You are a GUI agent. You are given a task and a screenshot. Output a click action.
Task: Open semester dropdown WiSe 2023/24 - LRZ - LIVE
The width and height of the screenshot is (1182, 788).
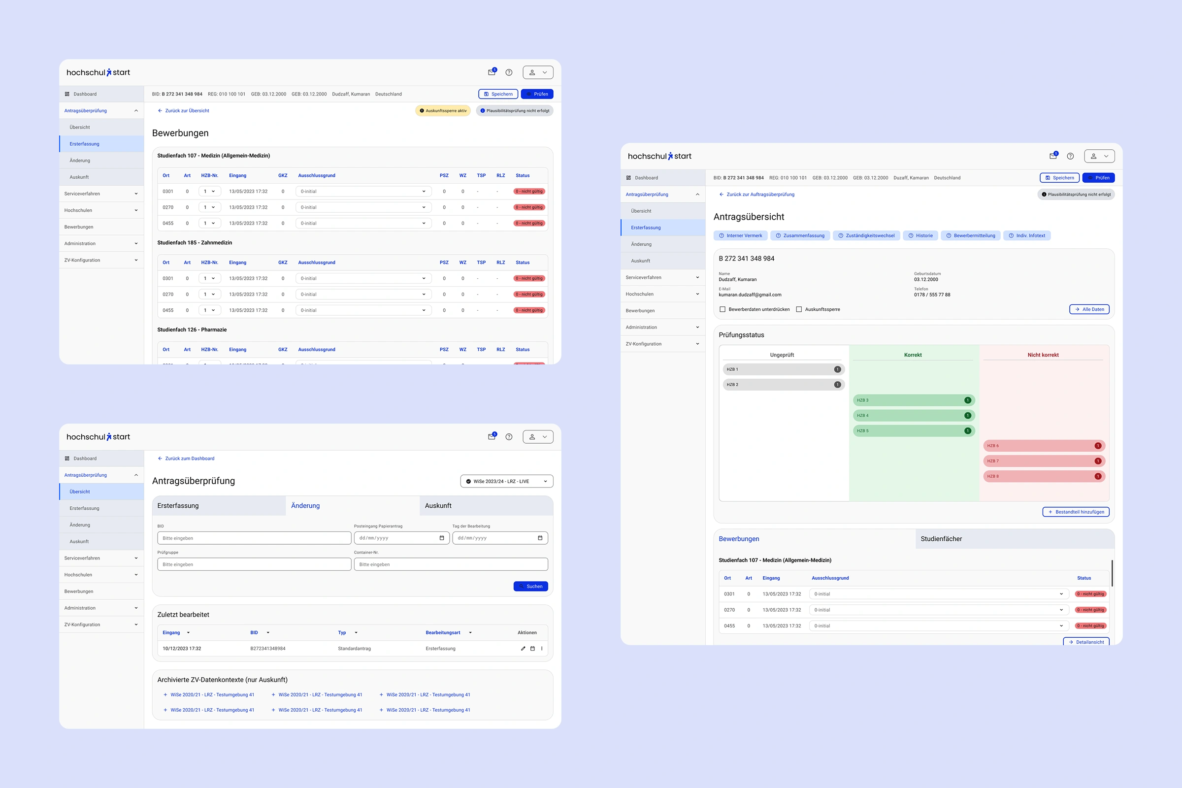[x=507, y=482]
